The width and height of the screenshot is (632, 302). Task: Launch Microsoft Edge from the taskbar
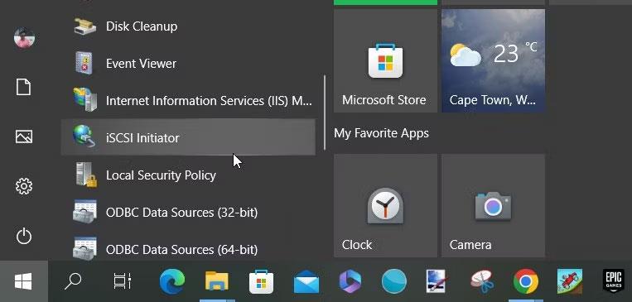point(172,281)
